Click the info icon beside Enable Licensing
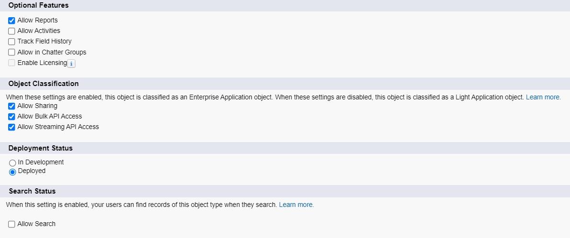Viewport: 570px width, 238px height. (x=71, y=64)
